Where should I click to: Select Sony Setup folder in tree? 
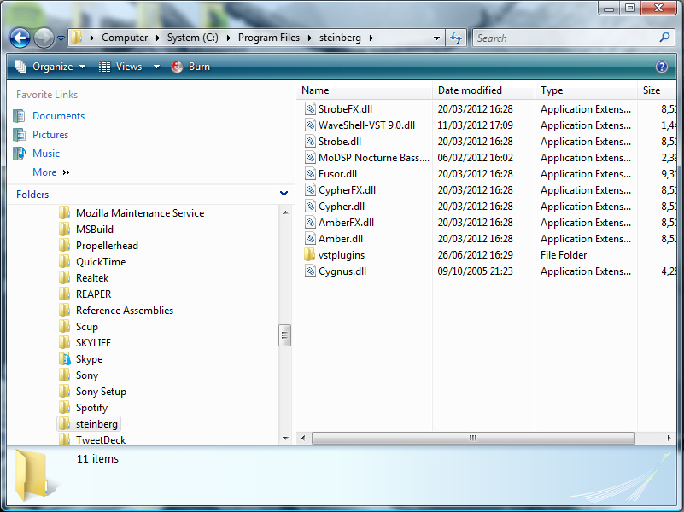tap(102, 392)
